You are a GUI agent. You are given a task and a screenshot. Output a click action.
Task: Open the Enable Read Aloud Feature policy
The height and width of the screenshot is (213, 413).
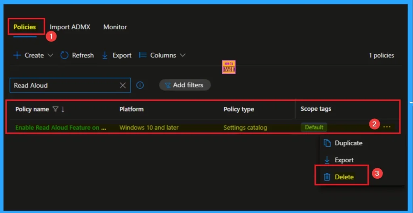coord(61,128)
